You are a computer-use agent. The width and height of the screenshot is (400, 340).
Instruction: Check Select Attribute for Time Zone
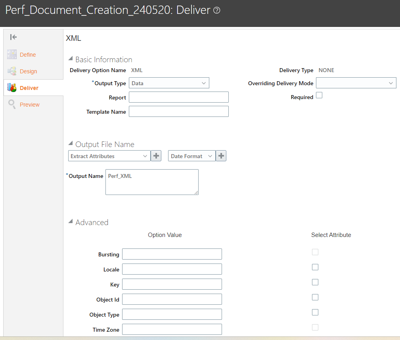tap(315, 327)
